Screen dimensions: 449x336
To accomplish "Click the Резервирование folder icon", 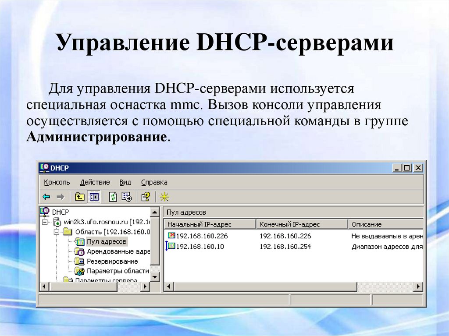I will coord(79,261).
